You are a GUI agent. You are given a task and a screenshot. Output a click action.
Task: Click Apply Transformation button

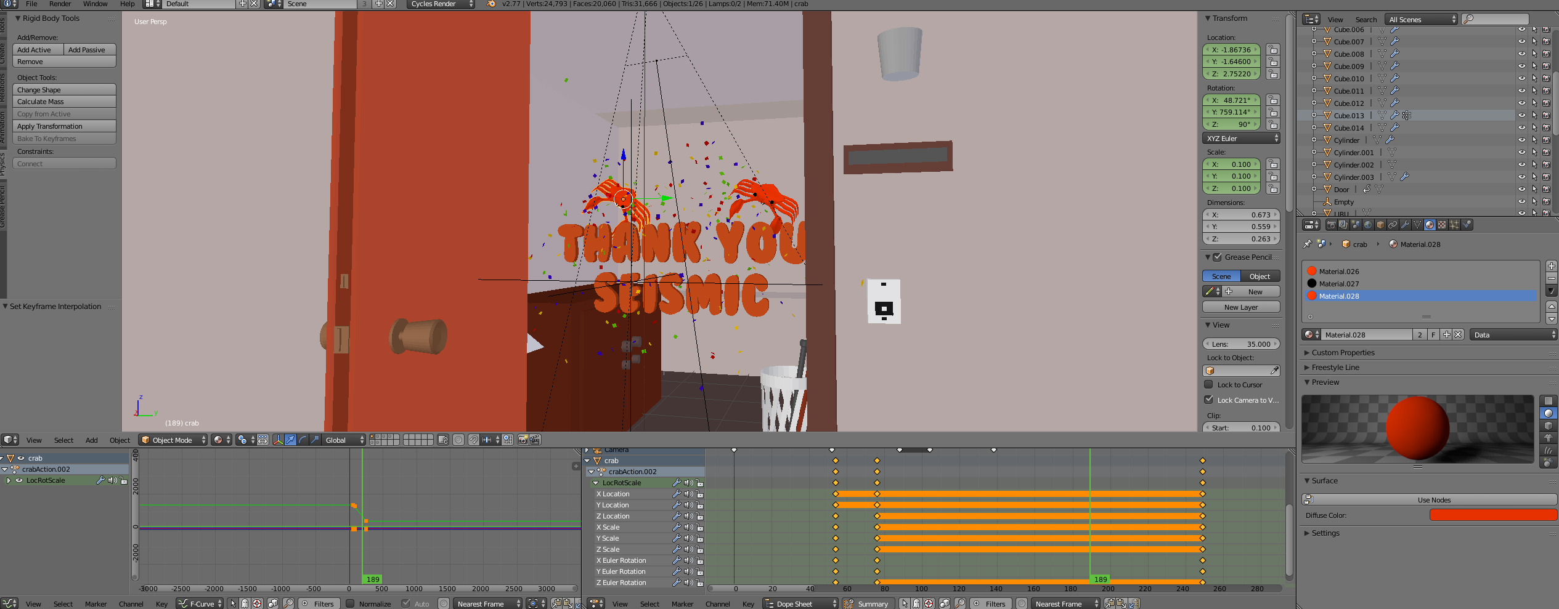[64, 126]
